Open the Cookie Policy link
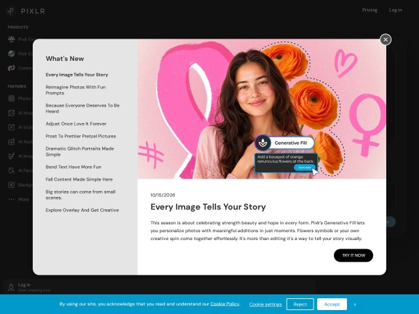 [225, 304]
